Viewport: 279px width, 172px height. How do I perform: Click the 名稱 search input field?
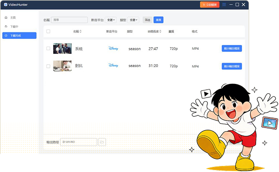click(69, 20)
